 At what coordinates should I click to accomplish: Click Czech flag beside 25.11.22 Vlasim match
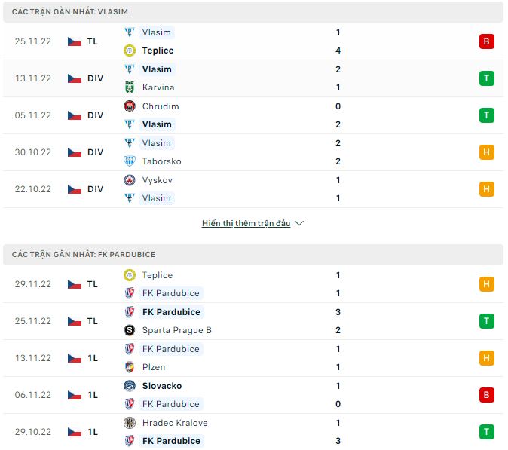click(74, 41)
